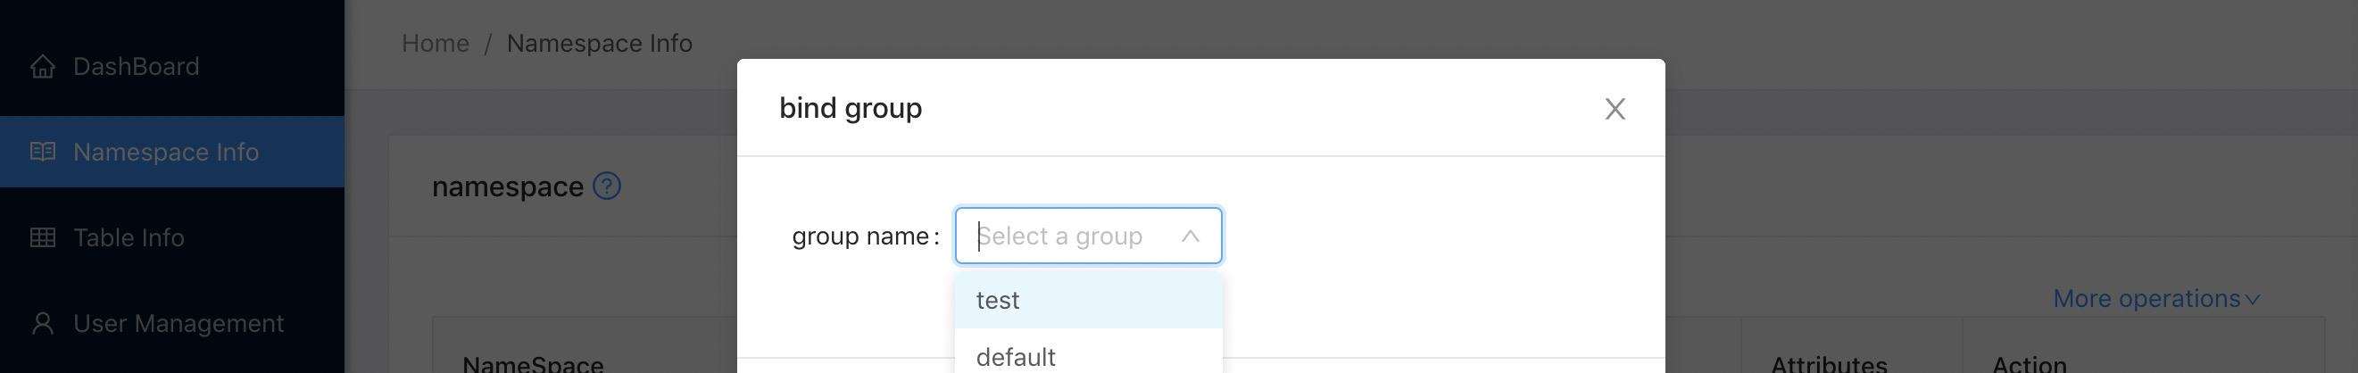The height and width of the screenshot is (373, 2358).
Task: Click the DashBoard home icon
Action: click(42, 67)
